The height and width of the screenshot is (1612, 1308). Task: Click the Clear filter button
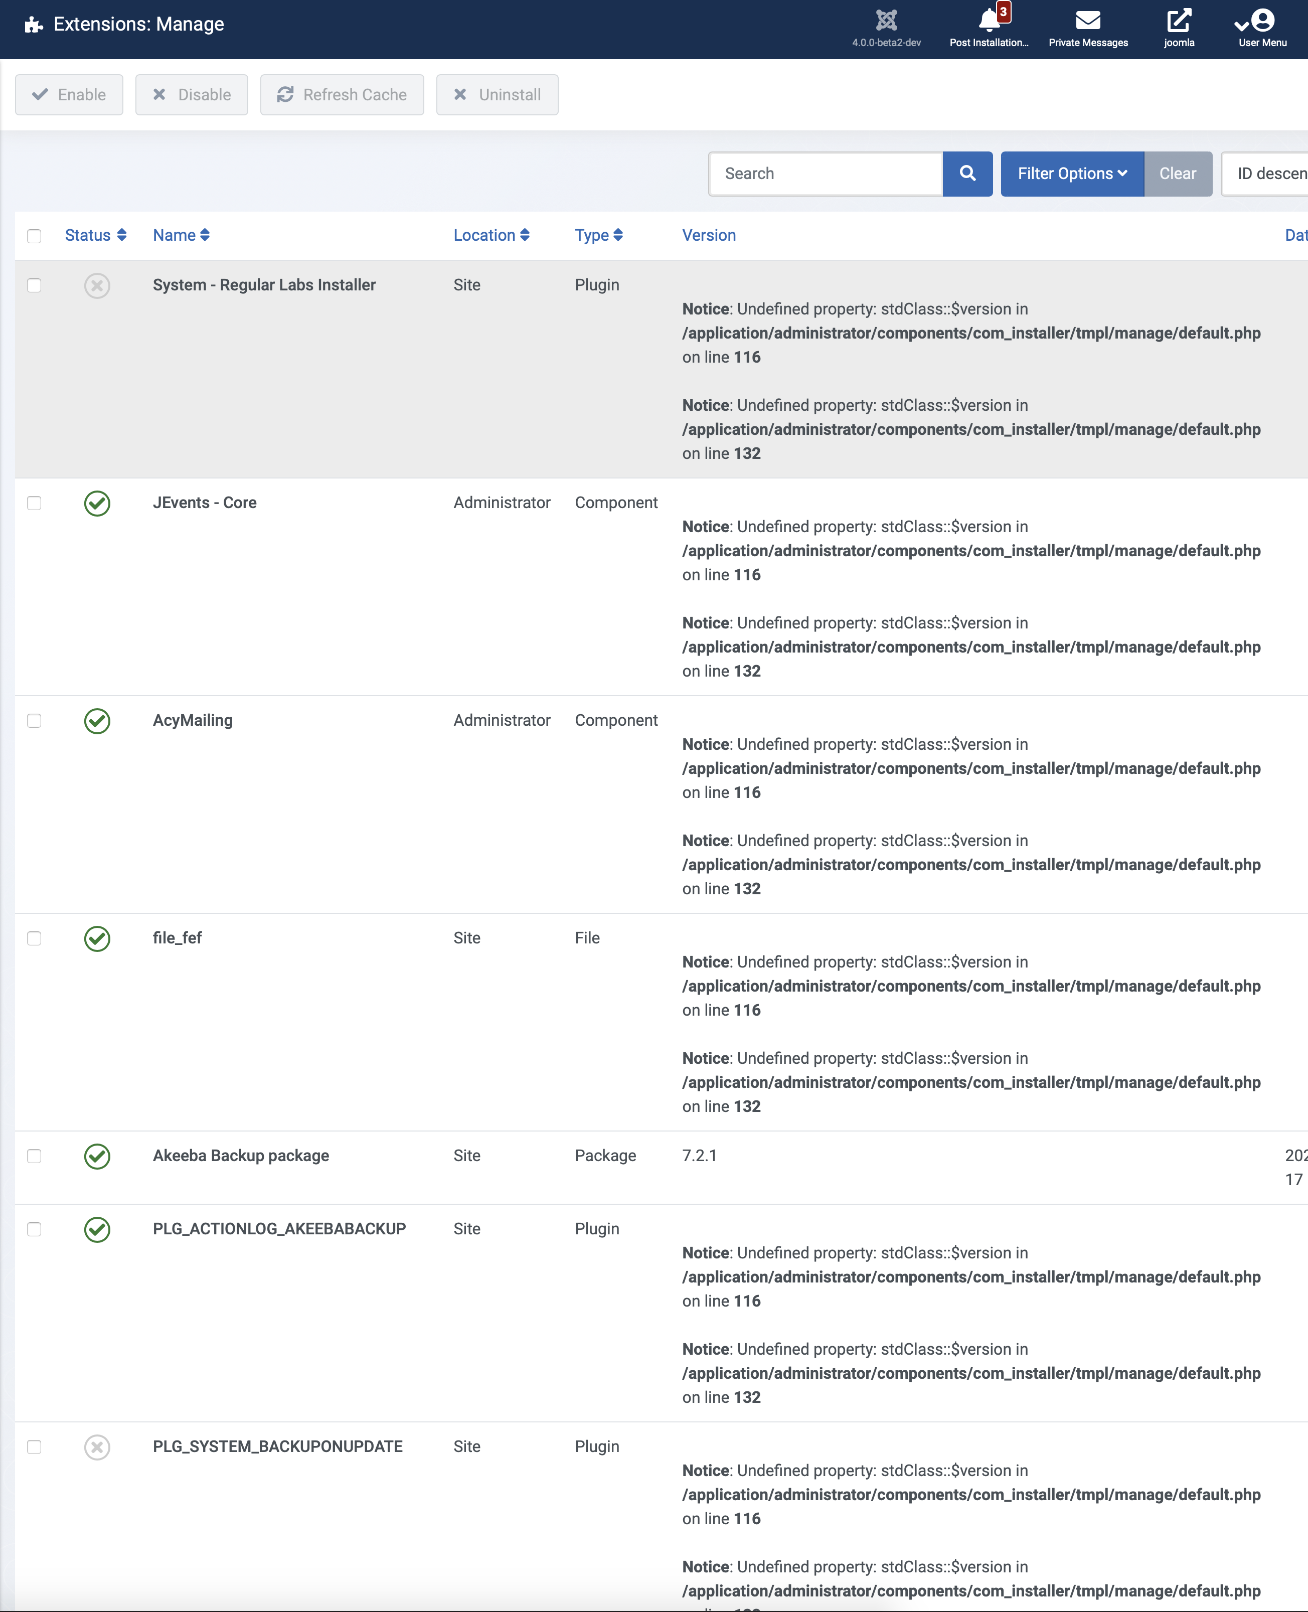coord(1178,174)
